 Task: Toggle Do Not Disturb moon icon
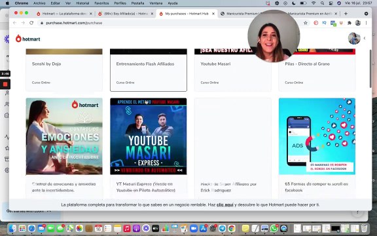[x=294, y=3]
